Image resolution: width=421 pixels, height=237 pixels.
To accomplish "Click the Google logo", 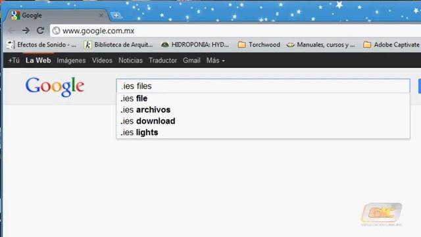I will (55, 86).
